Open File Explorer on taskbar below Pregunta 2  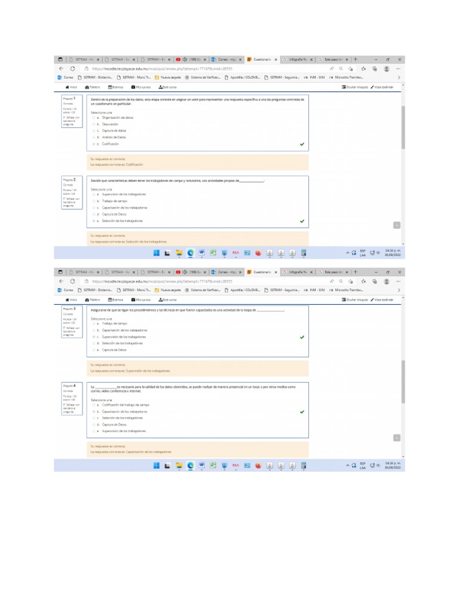pyautogui.click(x=179, y=253)
